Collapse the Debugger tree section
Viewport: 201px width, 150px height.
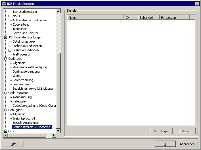[x=5, y=110]
